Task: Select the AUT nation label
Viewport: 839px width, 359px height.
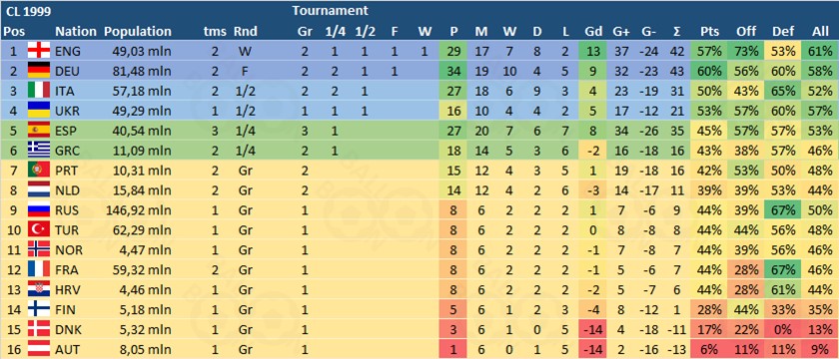Action: [68, 350]
